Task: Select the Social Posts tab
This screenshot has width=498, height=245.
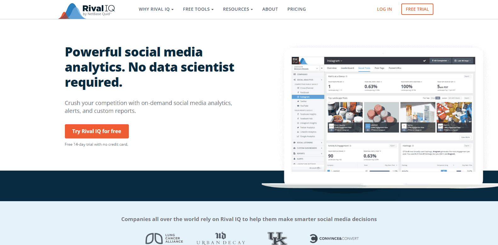Action: [x=364, y=68]
